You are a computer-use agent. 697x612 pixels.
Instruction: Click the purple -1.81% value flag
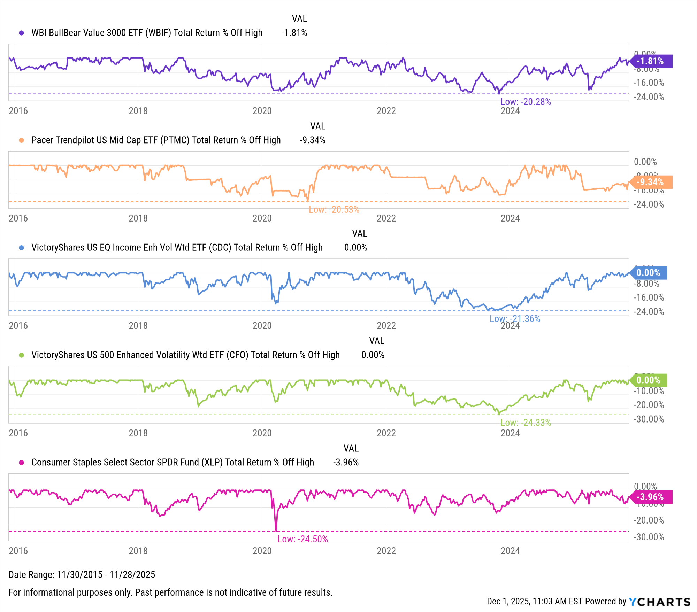click(650, 61)
